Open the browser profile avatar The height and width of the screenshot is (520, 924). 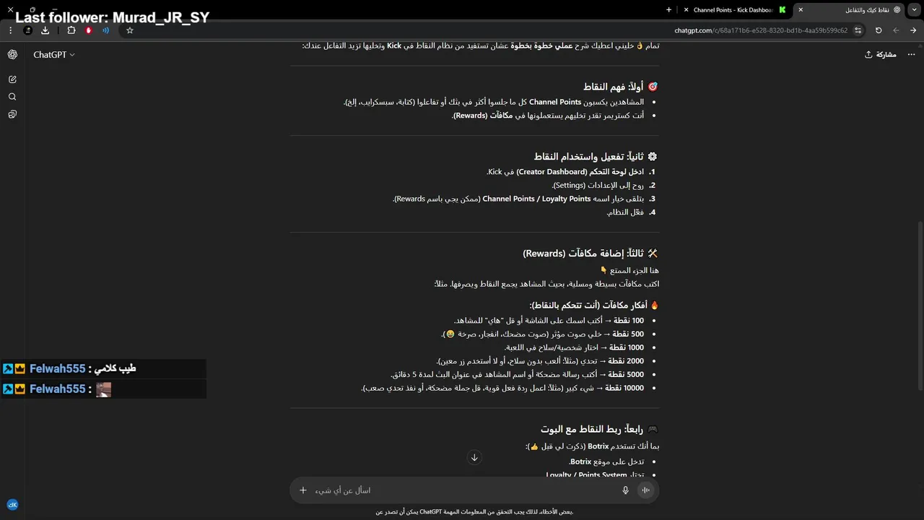(x=27, y=30)
